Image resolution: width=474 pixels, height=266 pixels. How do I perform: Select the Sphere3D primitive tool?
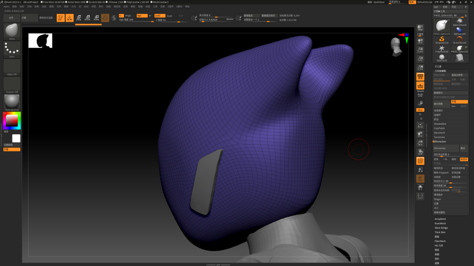click(x=442, y=58)
